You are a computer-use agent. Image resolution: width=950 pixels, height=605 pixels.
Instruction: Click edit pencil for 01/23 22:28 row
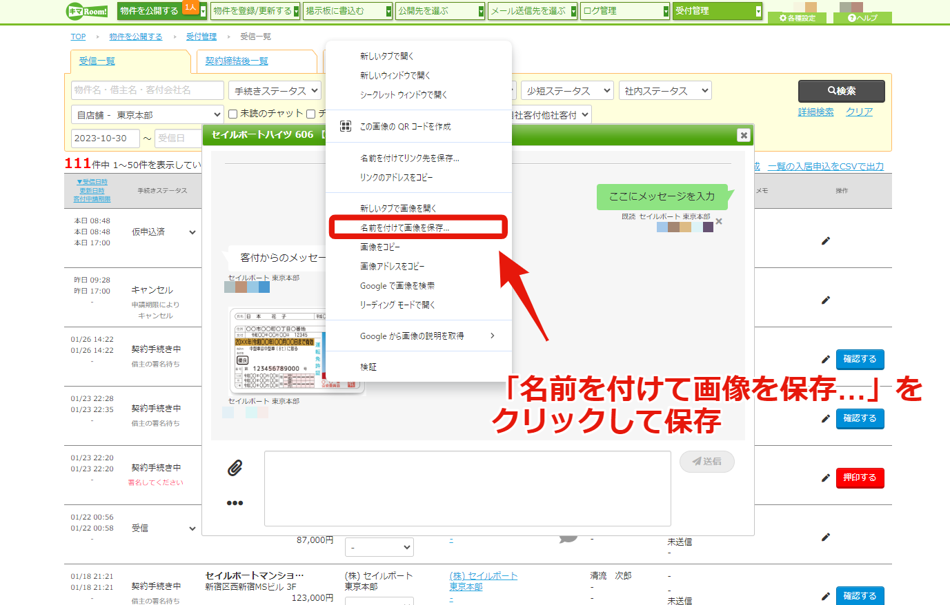click(x=825, y=418)
